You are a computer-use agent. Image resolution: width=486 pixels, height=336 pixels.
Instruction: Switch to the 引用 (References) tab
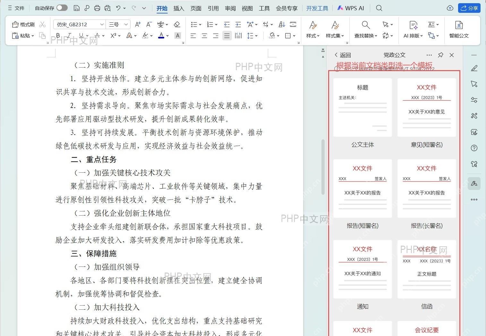213,8
